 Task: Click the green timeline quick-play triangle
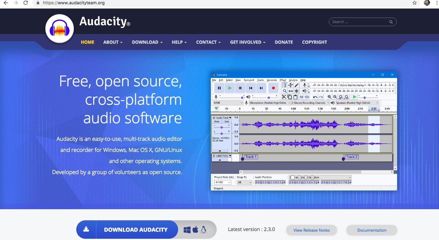(x=216, y=108)
